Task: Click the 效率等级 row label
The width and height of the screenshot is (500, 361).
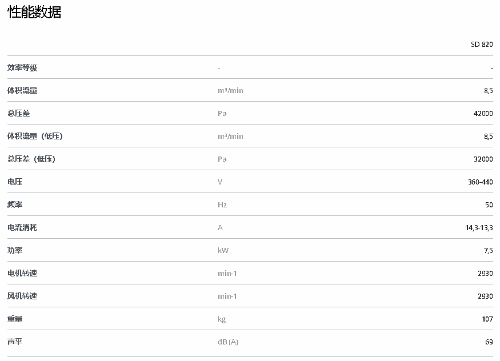Action: pos(22,68)
